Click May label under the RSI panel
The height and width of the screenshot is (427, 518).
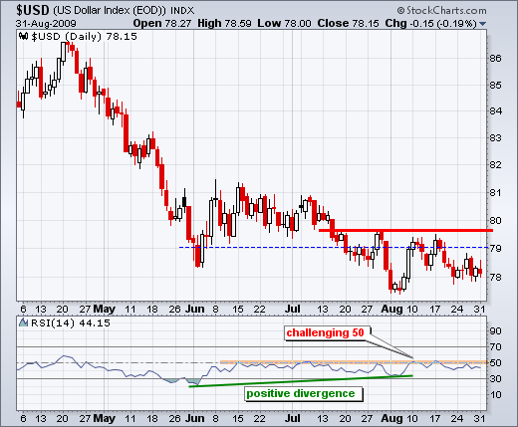[x=105, y=419]
